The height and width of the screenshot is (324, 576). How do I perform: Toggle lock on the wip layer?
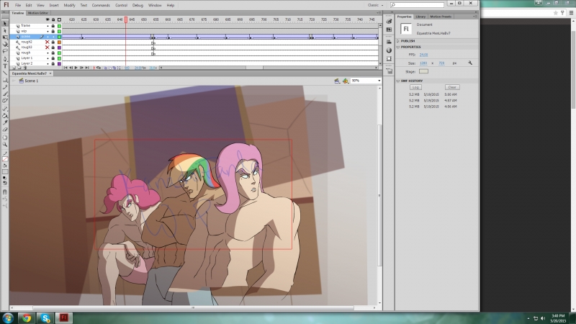tap(53, 31)
